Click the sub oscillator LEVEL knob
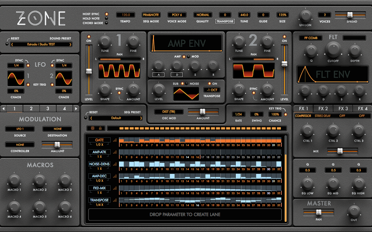 point(159,90)
